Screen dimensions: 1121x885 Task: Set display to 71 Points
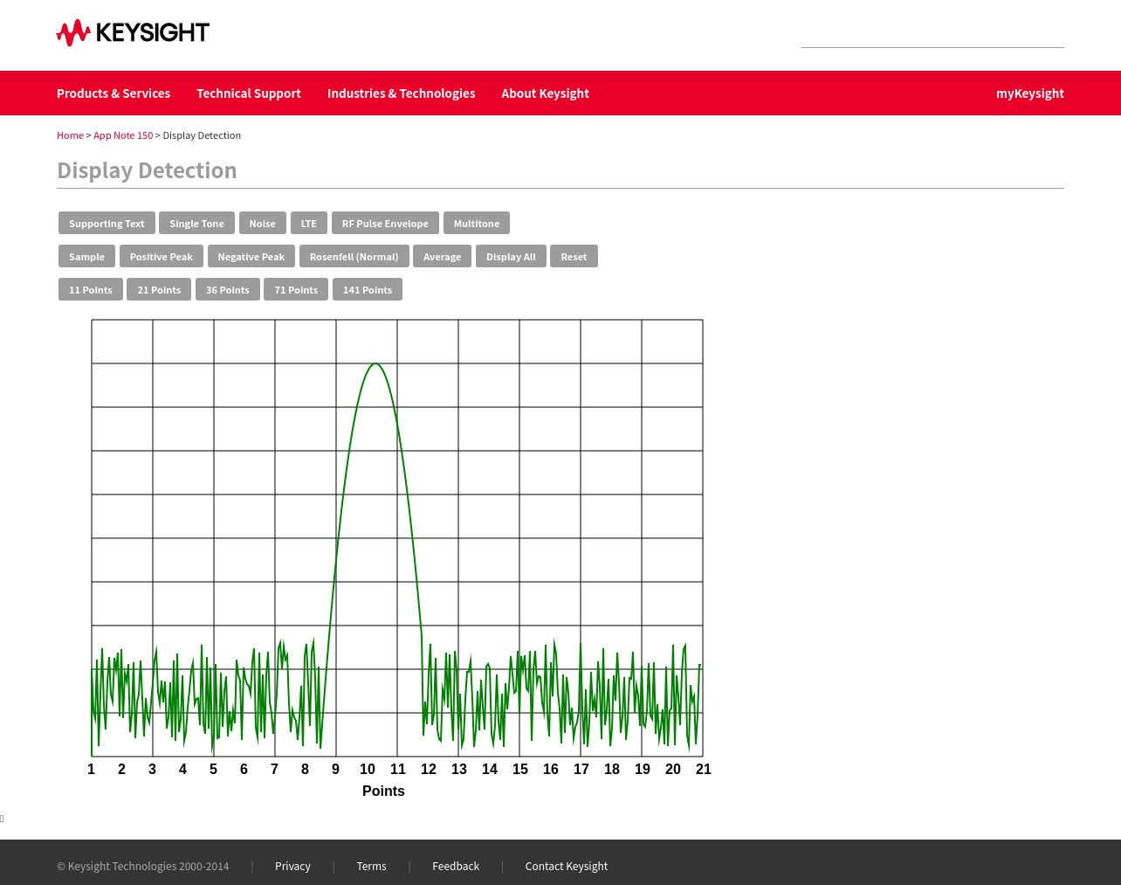point(296,290)
